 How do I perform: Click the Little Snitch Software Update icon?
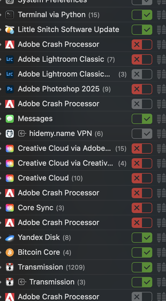10,30
